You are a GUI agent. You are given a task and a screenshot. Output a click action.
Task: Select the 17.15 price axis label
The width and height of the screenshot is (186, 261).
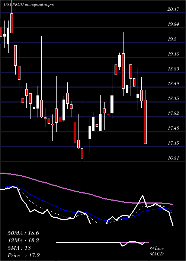[x=173, y=143]
